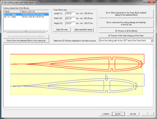Select block #1 A-1 Right in list

click(26, 14)
